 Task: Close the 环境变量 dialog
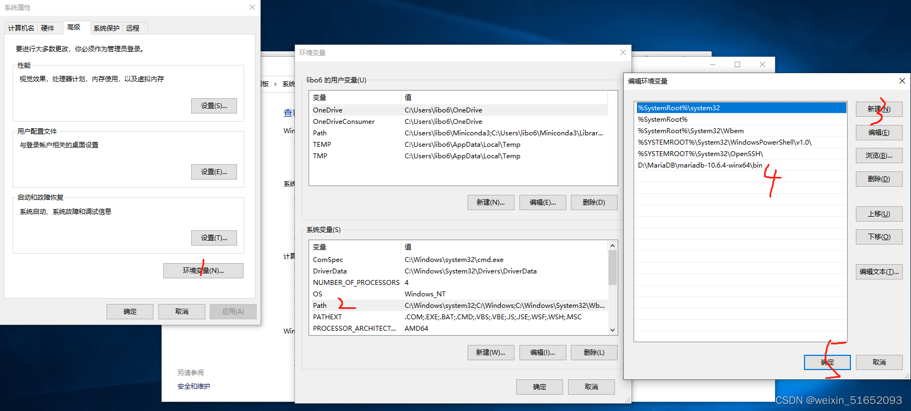[x=623, y=52]
